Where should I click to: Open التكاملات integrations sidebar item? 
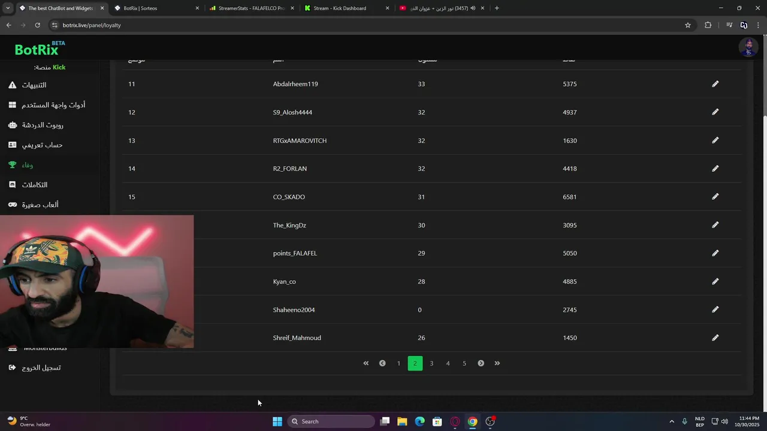pyautogui.click(x=28, y=185)
